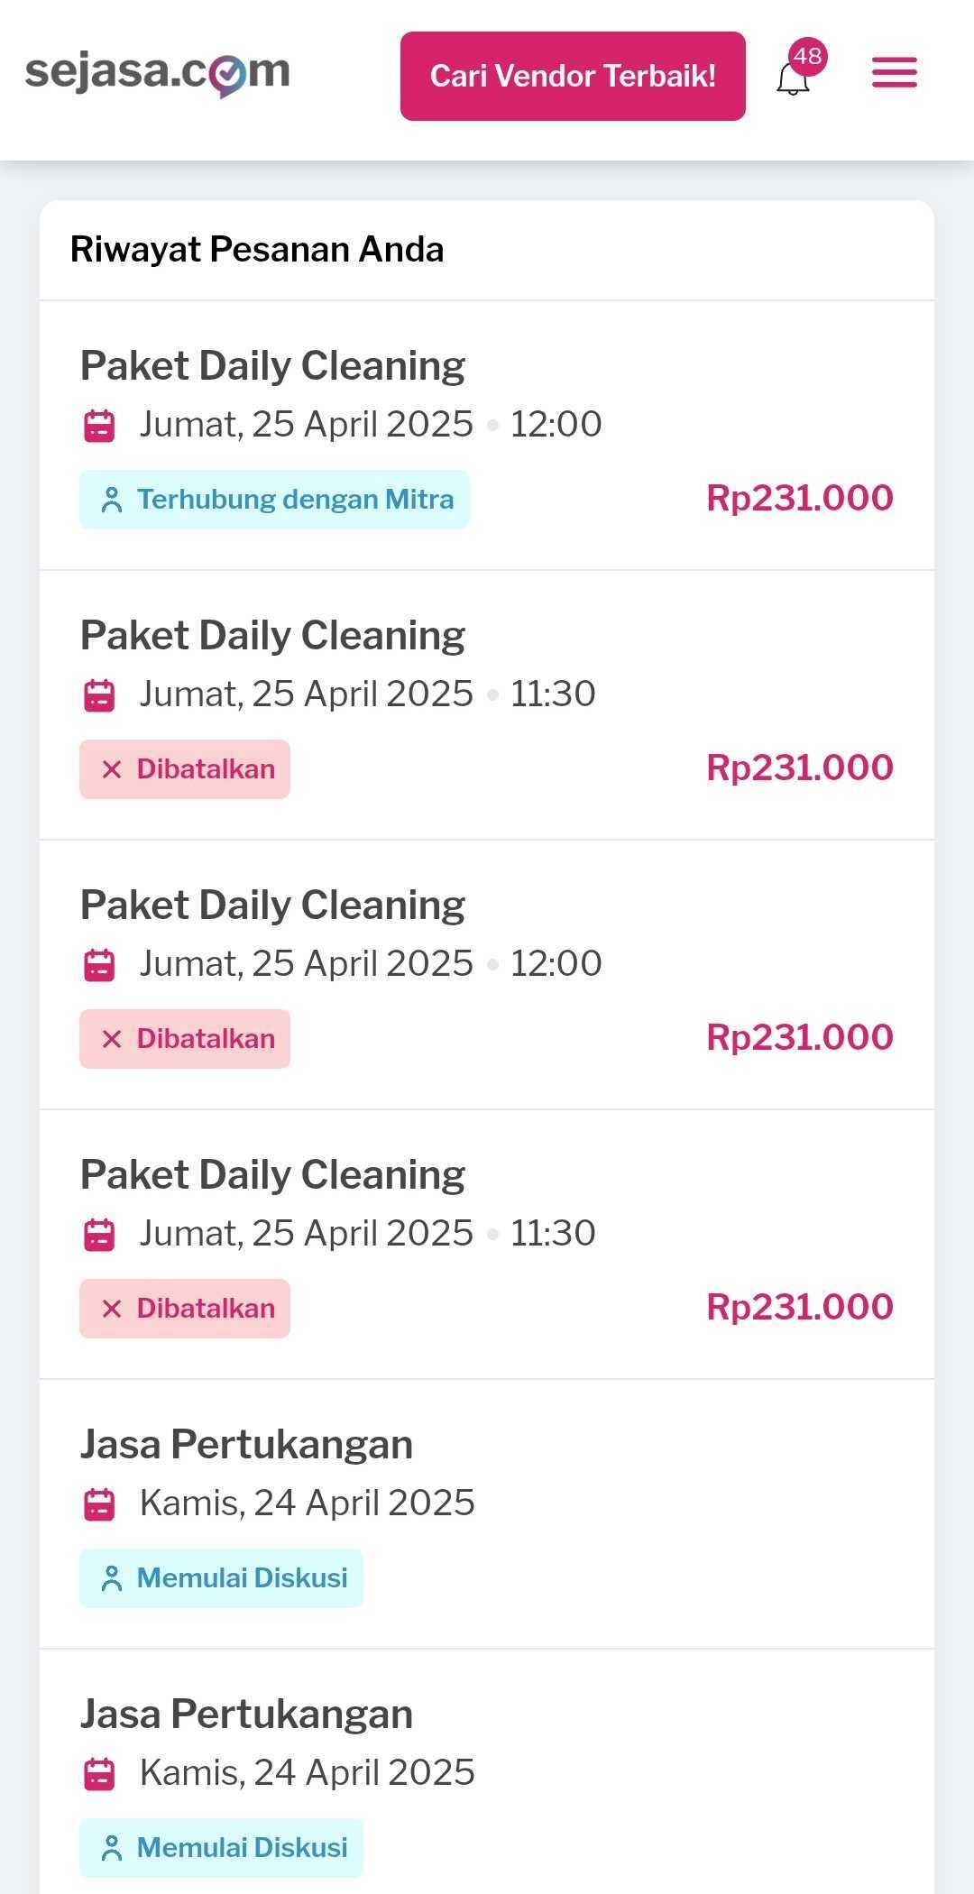The width and height of the screenshot is (974, 1894).
Task: Open the hamburger menu
Action: coord(894,73)
